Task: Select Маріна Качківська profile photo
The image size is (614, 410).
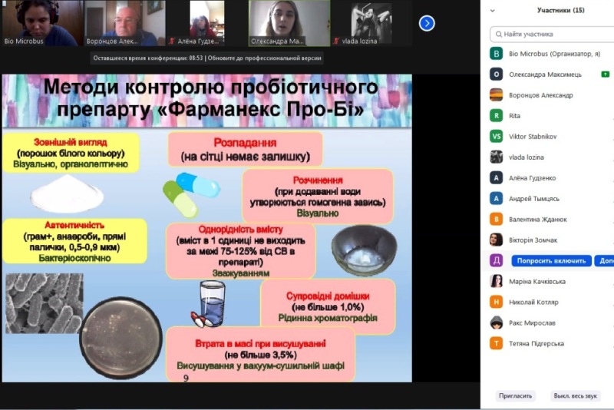Action: (496, 281)
